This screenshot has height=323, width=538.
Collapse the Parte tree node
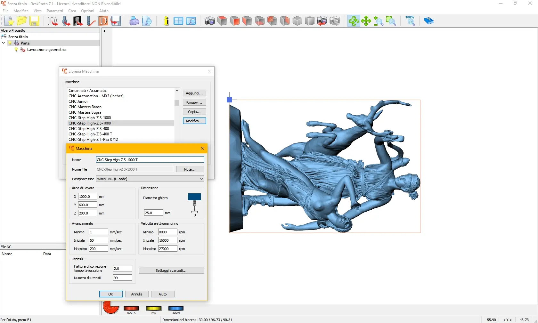(x=4, y=43)
